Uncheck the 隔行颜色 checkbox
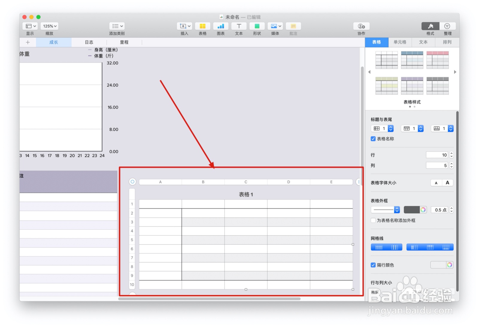The image size is (479, 327). [x=373, y=265]
